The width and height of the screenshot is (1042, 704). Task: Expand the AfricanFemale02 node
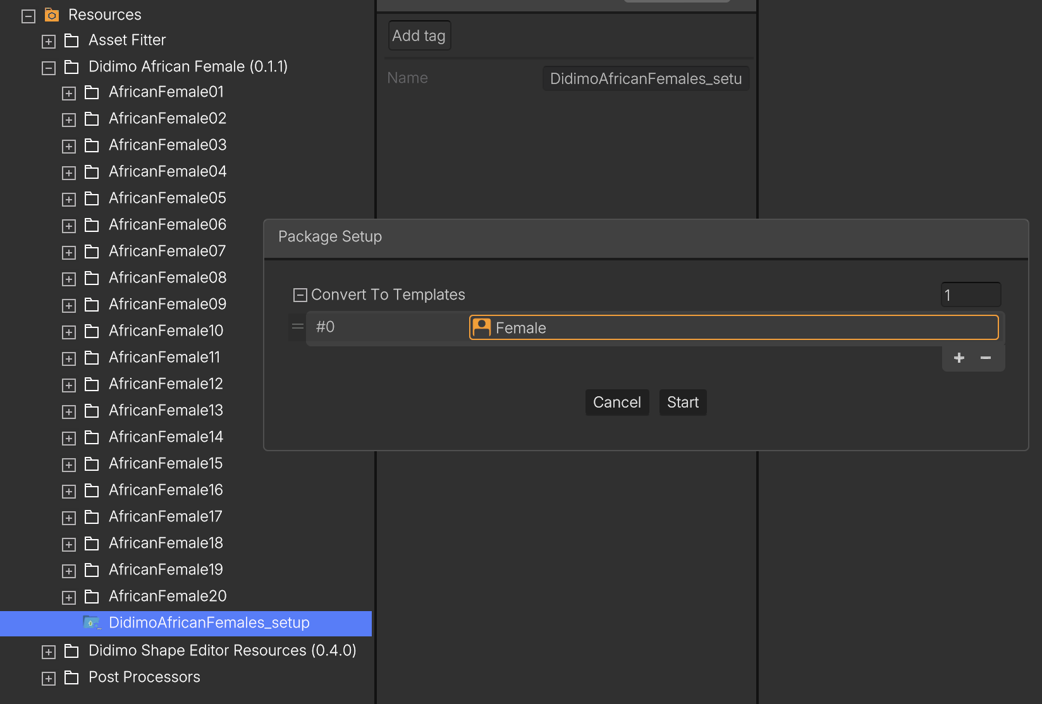click(69, 120)
